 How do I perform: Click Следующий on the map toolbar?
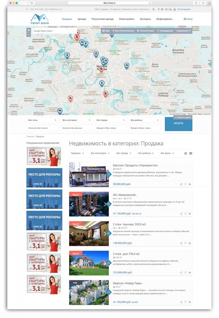[184, 31]
